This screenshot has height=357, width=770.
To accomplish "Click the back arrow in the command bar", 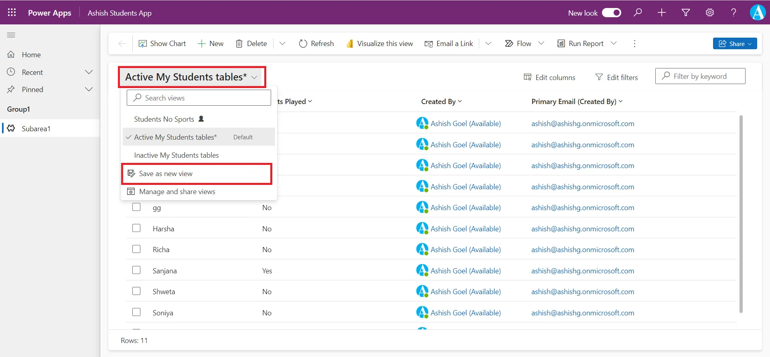I will point(122,44).
